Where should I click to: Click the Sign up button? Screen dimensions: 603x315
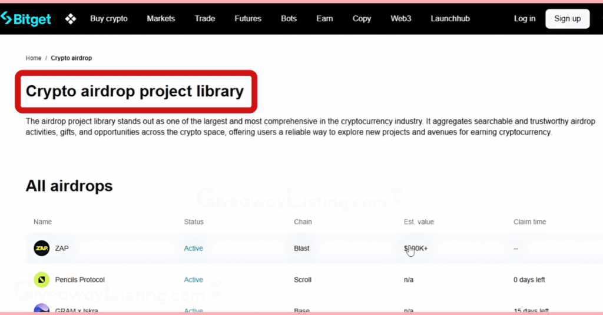(x=567, y=18)
